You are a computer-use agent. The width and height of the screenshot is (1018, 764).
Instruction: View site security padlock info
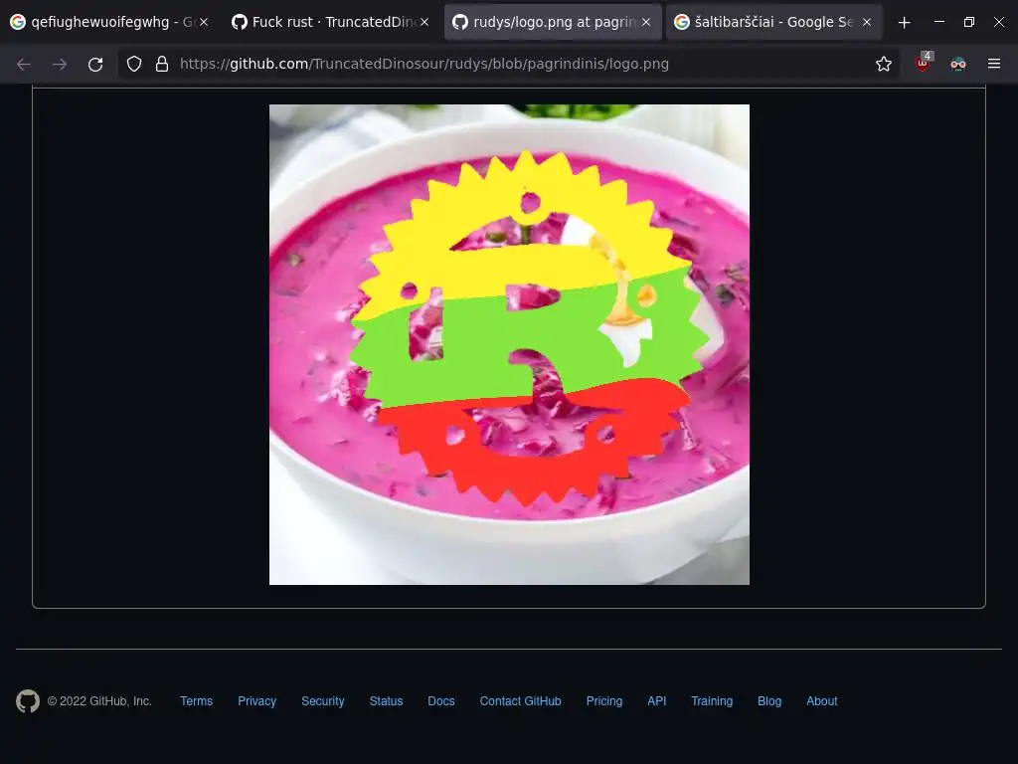162,64
